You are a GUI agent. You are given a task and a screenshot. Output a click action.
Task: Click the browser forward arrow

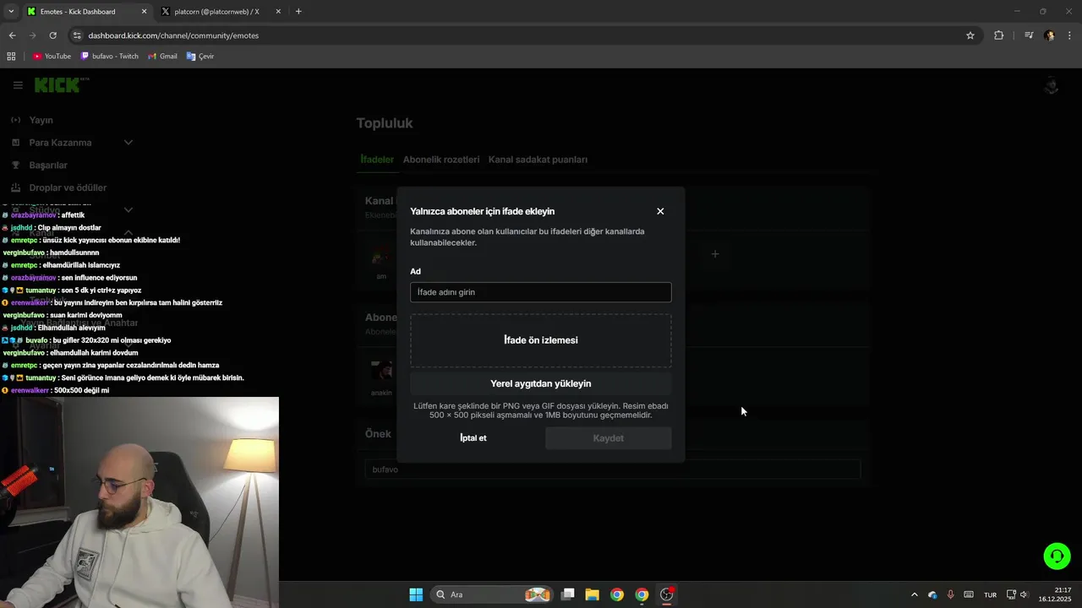coord(32,35)
